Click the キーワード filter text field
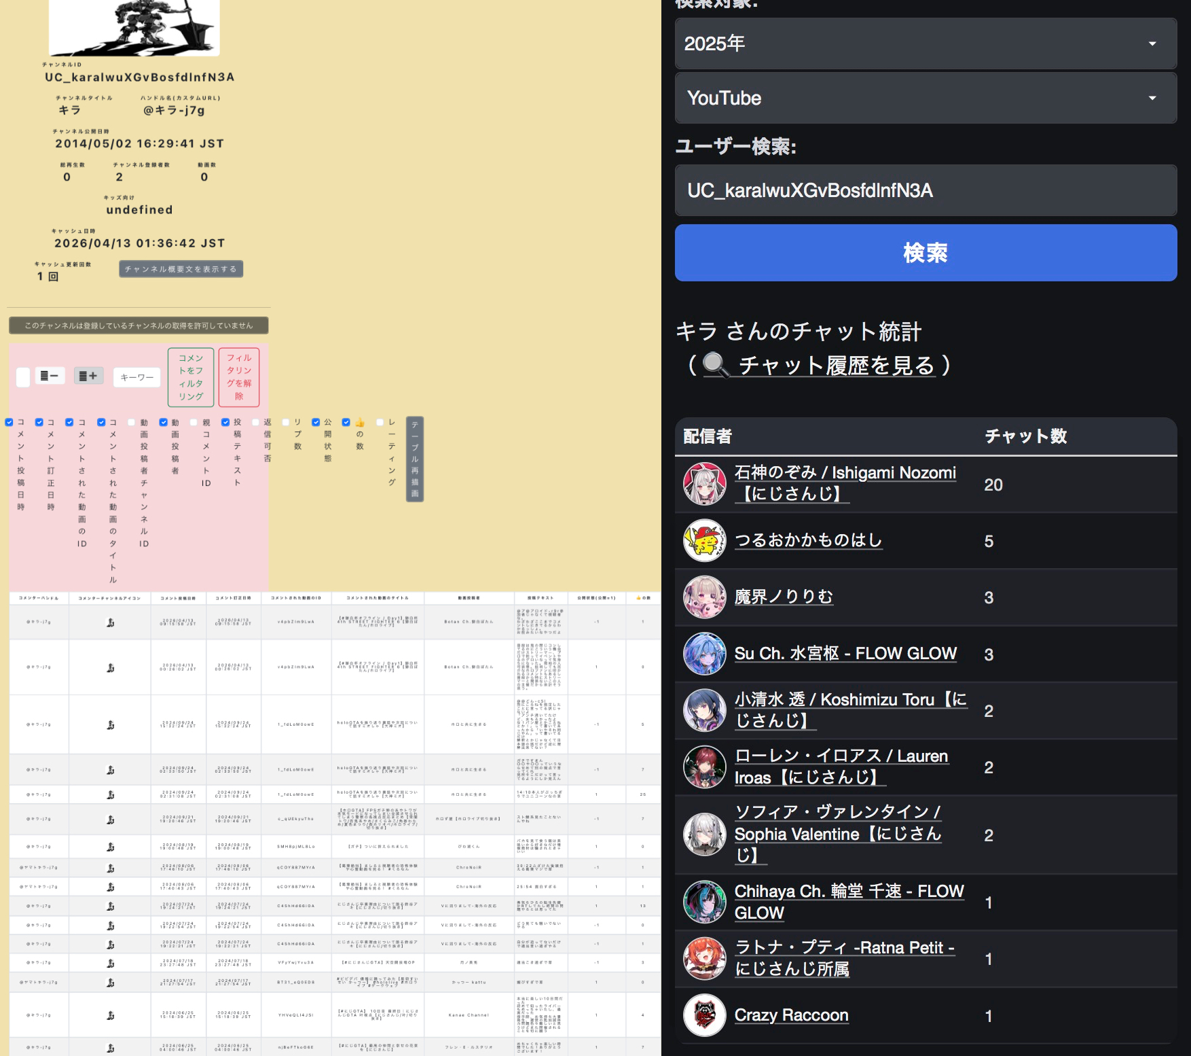The height and width of the screenshot is (1056, 1191). (136, 377)
